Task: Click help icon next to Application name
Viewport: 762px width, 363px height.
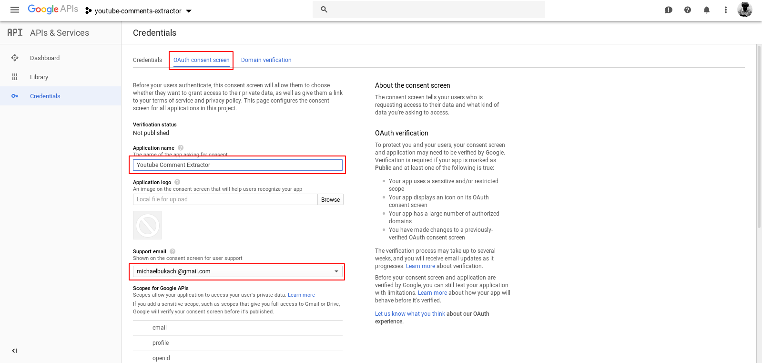Action: (x=181, y=148)
